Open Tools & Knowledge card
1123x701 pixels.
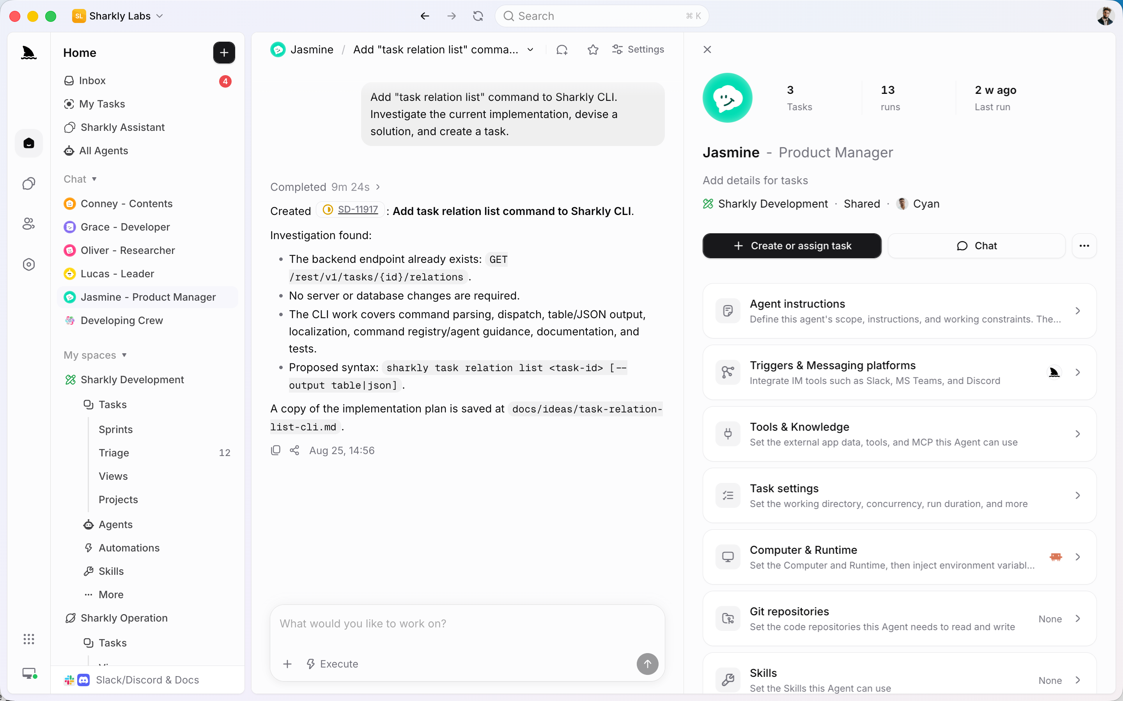point(899,434)
